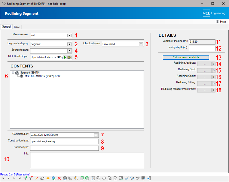The image size is (229, 182).
Task: Click the green play icon beside the URL
Action: click(x=65, y=57)
